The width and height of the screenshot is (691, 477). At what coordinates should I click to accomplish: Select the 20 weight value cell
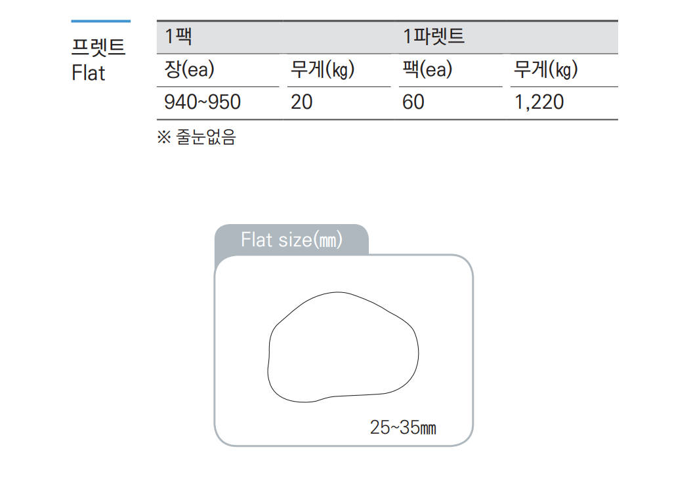(x=302, y=102)
